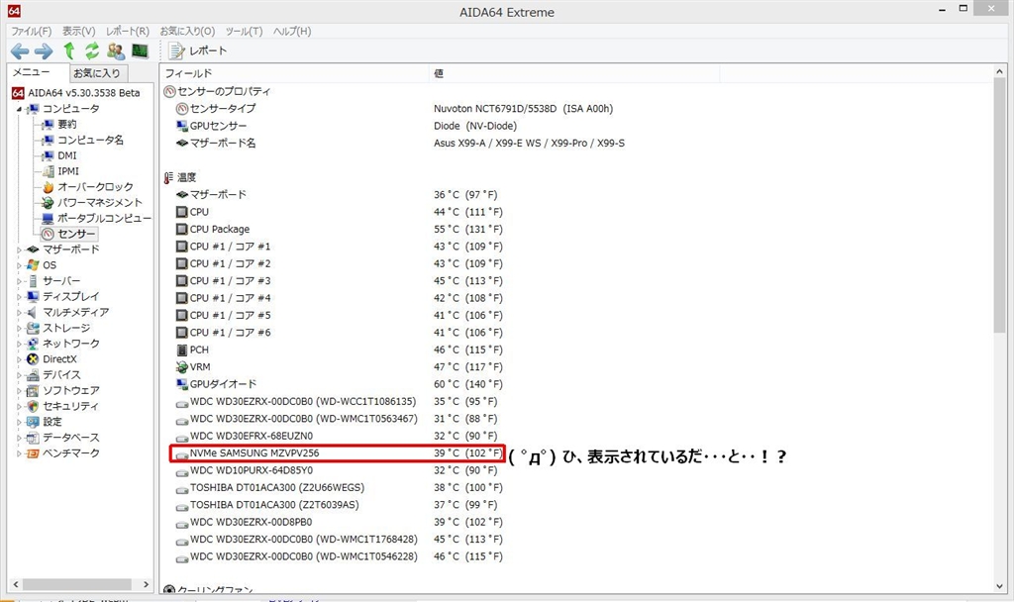Open the お気に入り(O) menu

coord(187,31)
